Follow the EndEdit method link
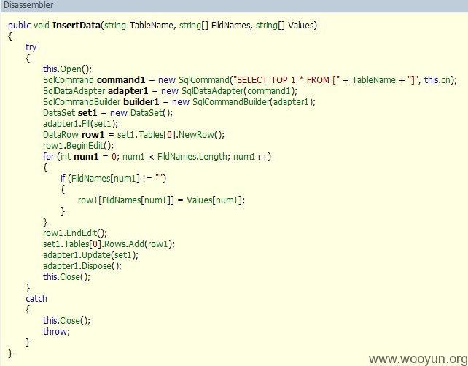 pyautogui.click(x=82, y=233)
